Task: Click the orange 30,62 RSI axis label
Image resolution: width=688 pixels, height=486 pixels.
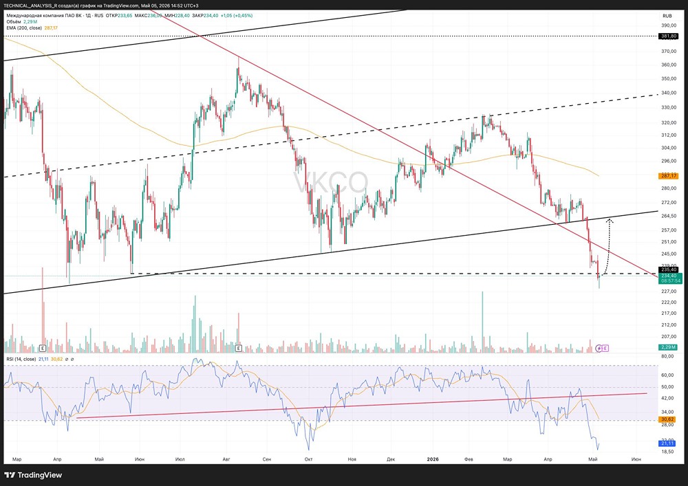Action: tap(668, 419)
